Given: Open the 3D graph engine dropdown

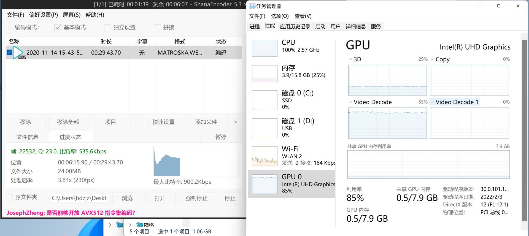Looking at the screenshot, I should tap(350, 59).
